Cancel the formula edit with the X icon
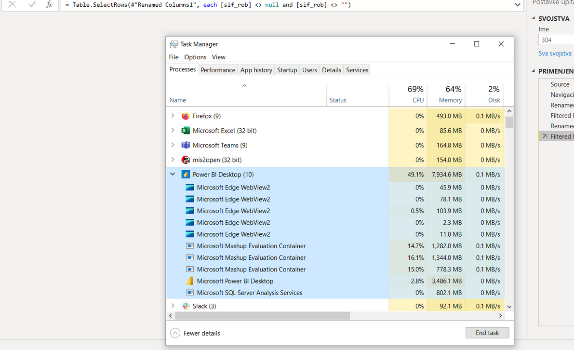The image size is (574, 350). point(12,4)
